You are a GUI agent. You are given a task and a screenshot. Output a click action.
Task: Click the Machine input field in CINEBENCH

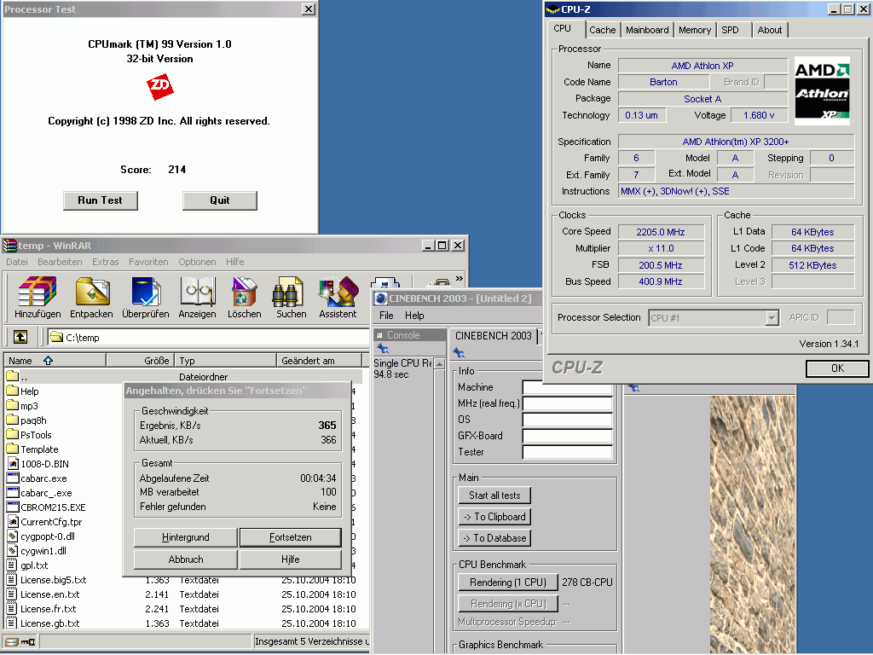(567, 387)
